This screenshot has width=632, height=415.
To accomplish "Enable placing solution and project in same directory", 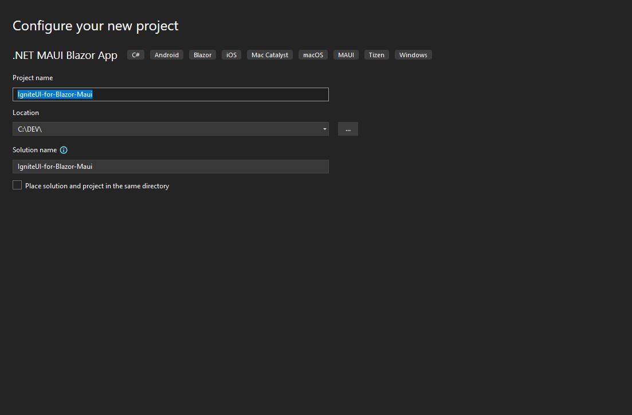I will pyautogui.click(x=17, y=185).
